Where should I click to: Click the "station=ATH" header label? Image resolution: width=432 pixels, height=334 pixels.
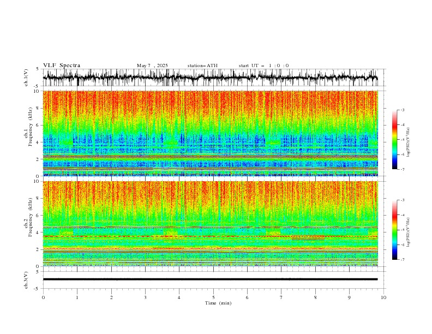pos(202,65)
